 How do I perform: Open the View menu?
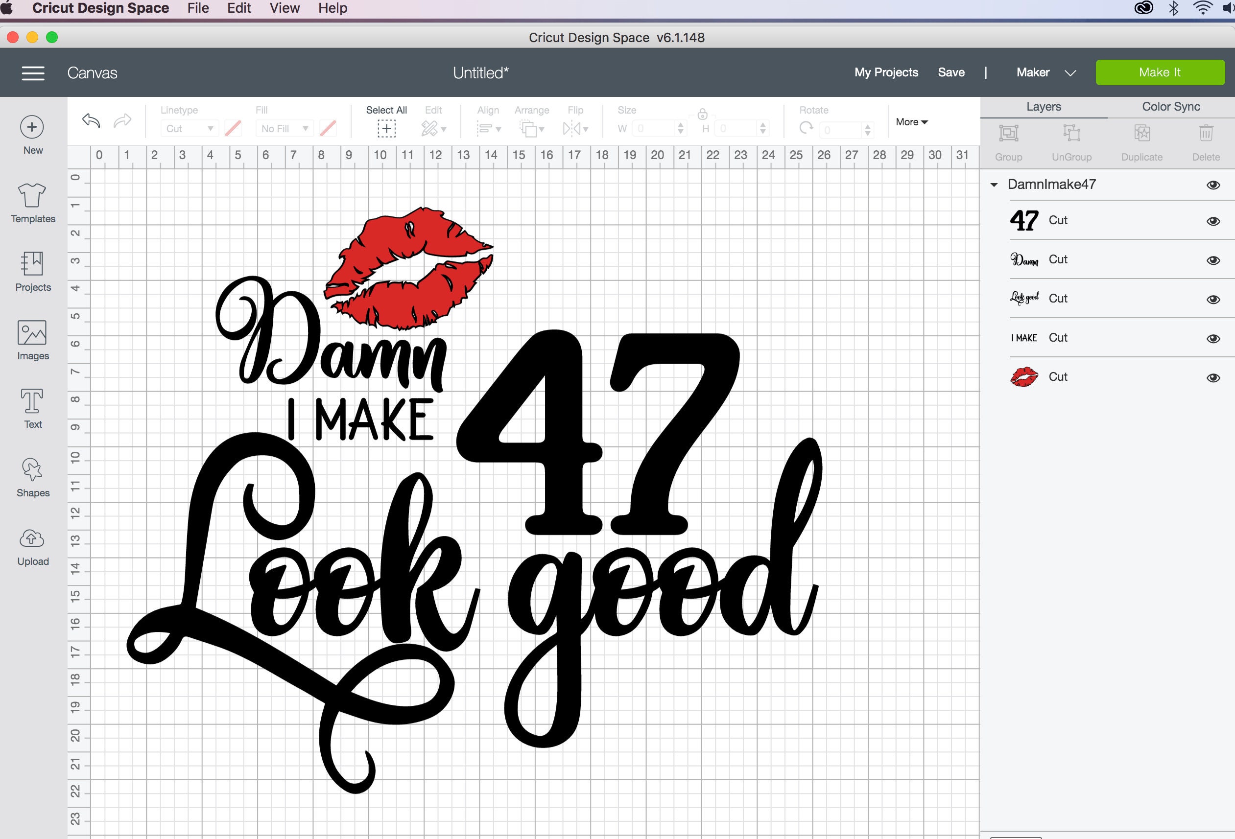tap(285, 8)
